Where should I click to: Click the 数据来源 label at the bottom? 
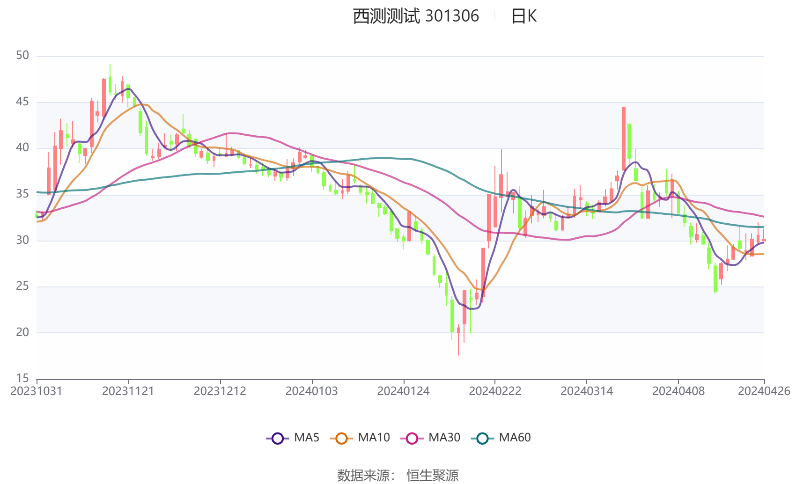363,475
